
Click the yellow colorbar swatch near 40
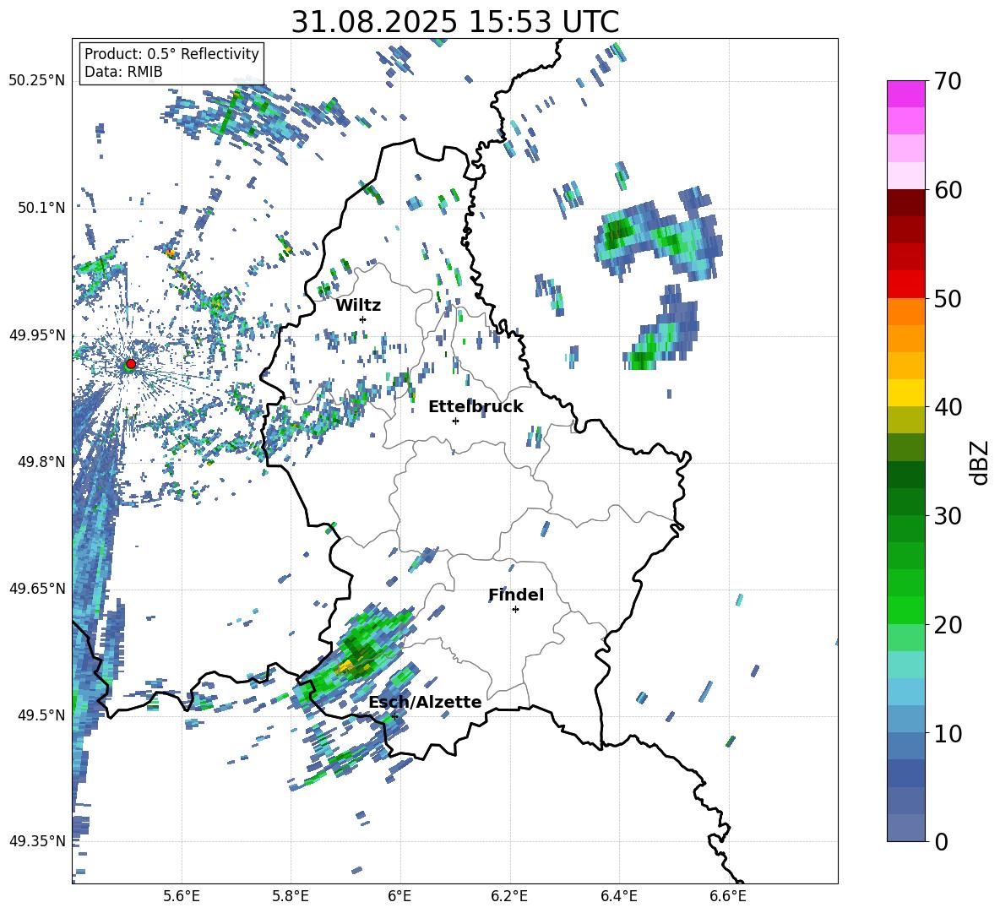click(x=905, y=393)
